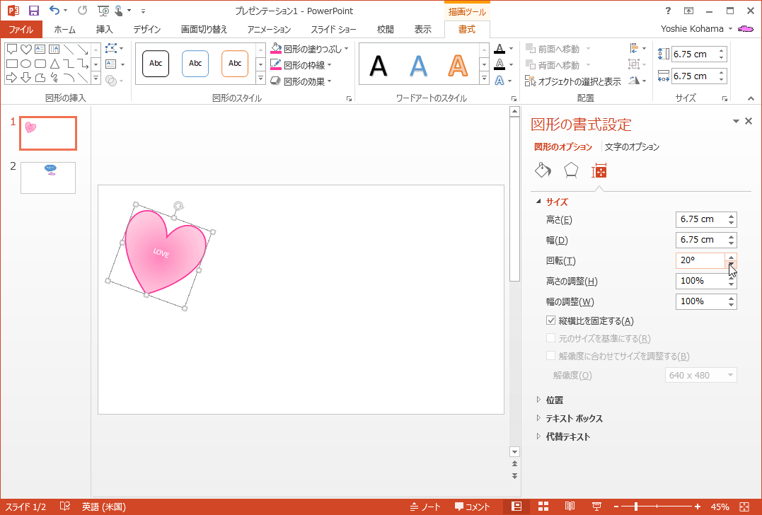The width and height of the screenshot is (762, 515).
Task: Toggle the ノート notes pane button
Action: tap(425, 507)
